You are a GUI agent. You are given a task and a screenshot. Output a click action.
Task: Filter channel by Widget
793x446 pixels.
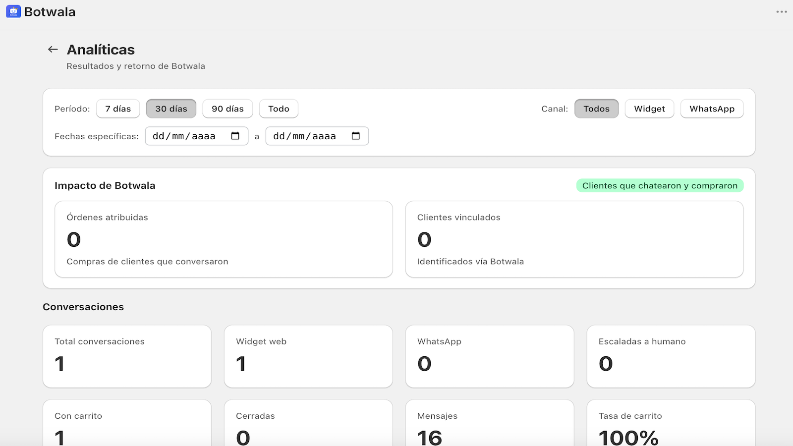click(x=649, y=109)
